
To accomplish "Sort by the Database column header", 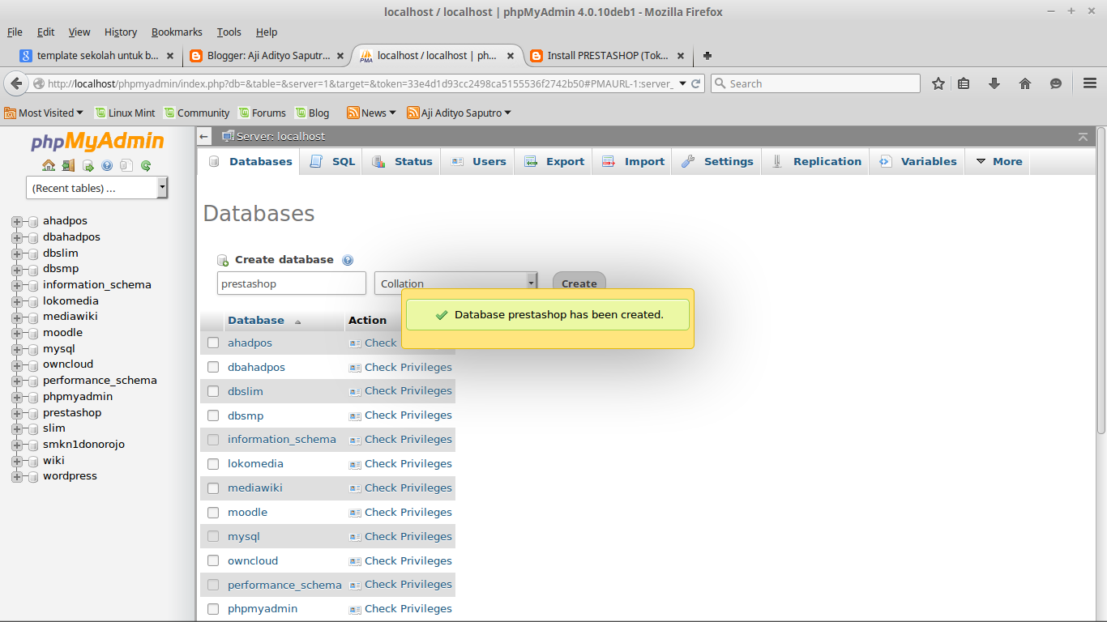I will [256, 321].
